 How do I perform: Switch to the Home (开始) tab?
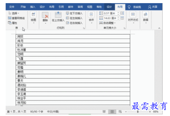pos(23,7)
